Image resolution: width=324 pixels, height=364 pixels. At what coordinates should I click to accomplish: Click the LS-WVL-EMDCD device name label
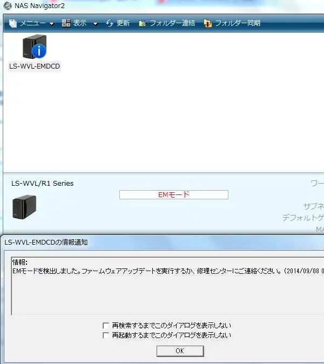point(35,66)
